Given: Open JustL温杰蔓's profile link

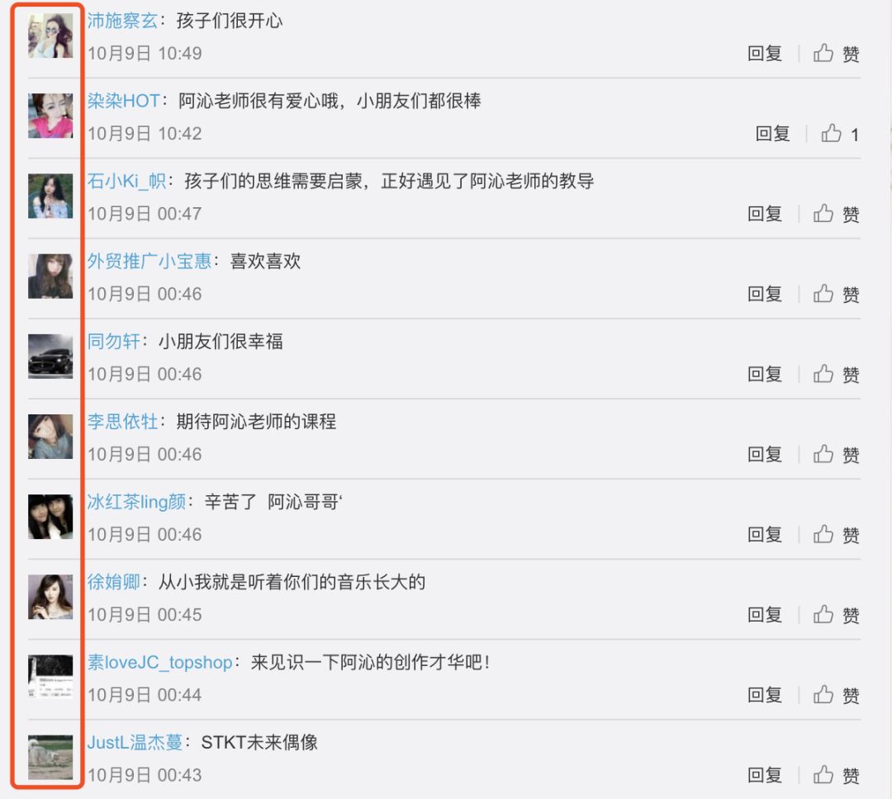Looking at the screenshot, I should [135, 742].
